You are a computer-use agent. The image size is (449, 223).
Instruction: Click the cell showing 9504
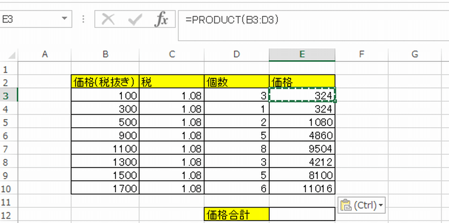click(x=302, y=148)
